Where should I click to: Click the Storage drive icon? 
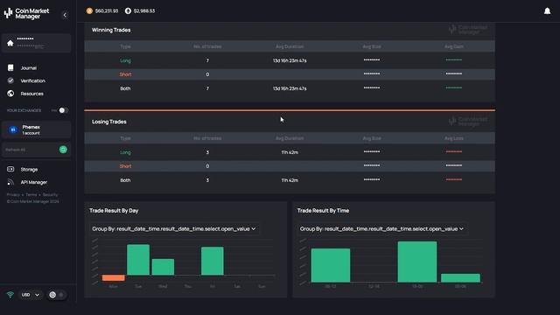10,169
